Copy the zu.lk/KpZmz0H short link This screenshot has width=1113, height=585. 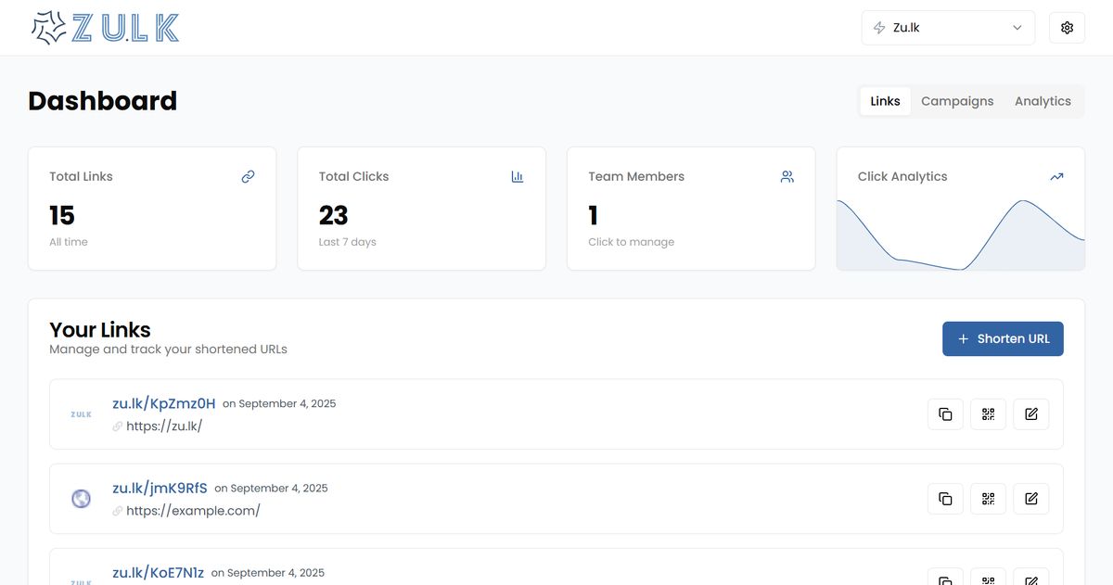[945, 414]
